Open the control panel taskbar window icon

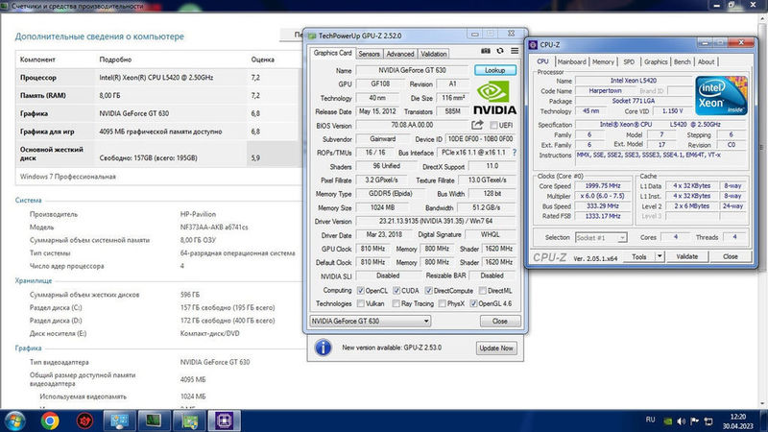pos(119,421)
